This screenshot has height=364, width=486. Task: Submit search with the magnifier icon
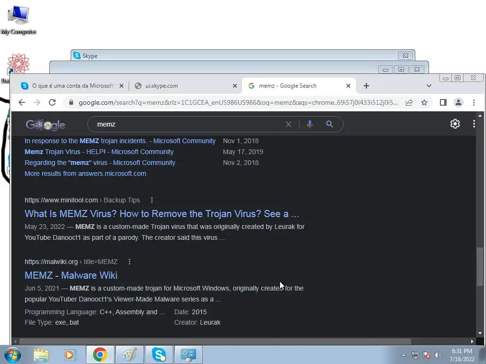[x=329, y=124]
